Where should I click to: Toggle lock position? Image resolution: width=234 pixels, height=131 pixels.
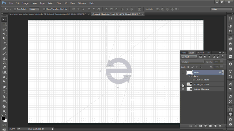click(x=197, y=67)
